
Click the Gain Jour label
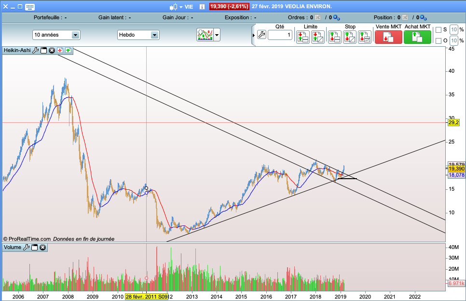pyautogui.click(x=175, y=17)
